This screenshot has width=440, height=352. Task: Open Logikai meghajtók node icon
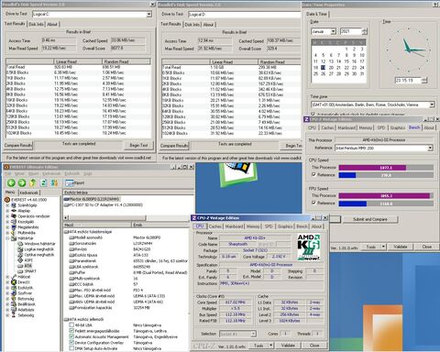pyautogui.click(x=20, y=249)
